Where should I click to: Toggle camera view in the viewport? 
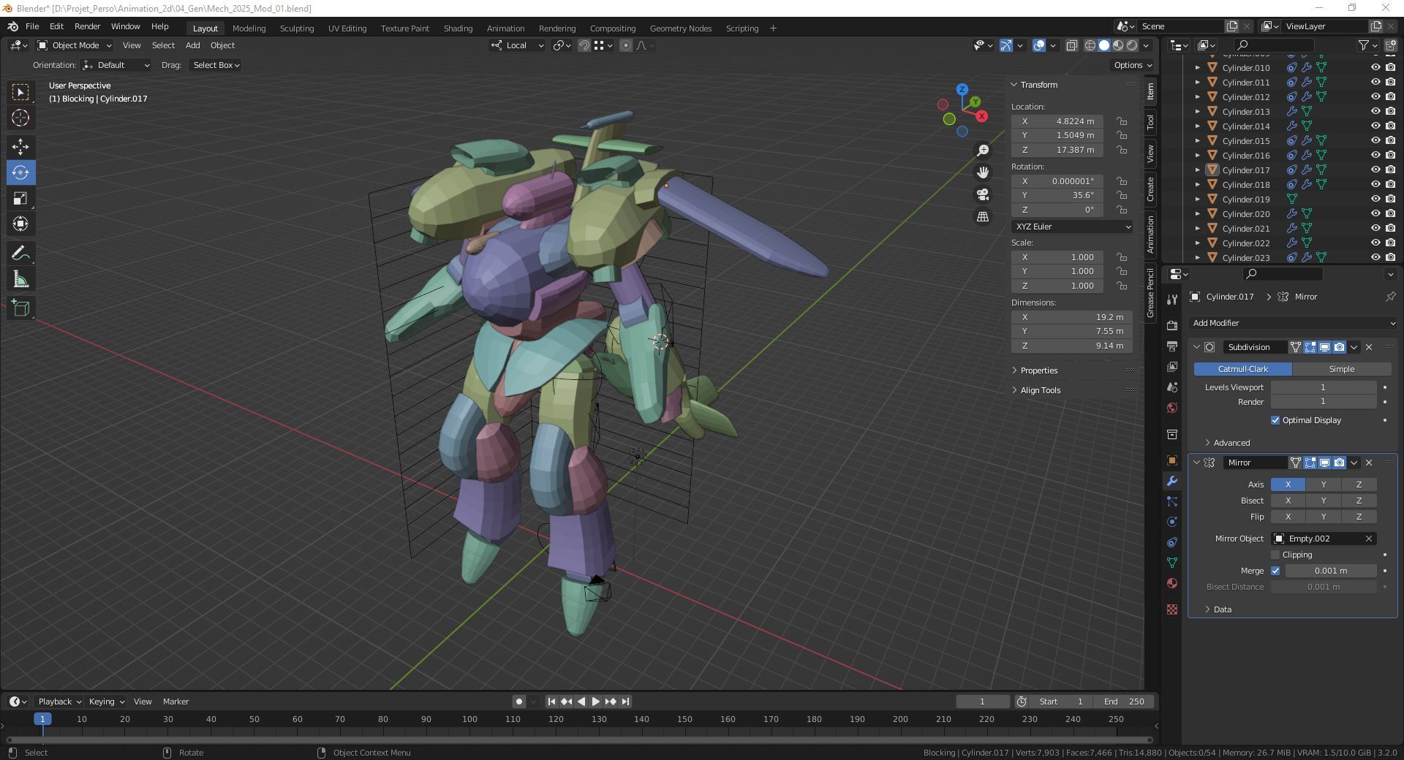point(983,194)
